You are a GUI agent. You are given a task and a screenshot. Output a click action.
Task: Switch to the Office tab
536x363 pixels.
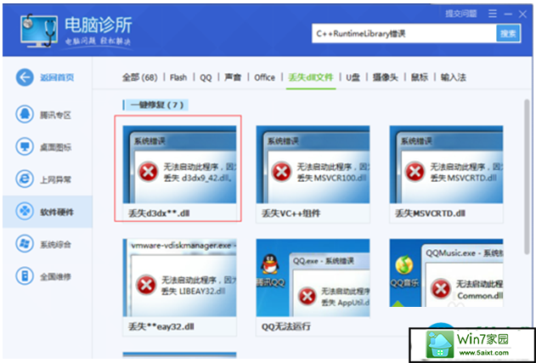(x=264, y=77)
